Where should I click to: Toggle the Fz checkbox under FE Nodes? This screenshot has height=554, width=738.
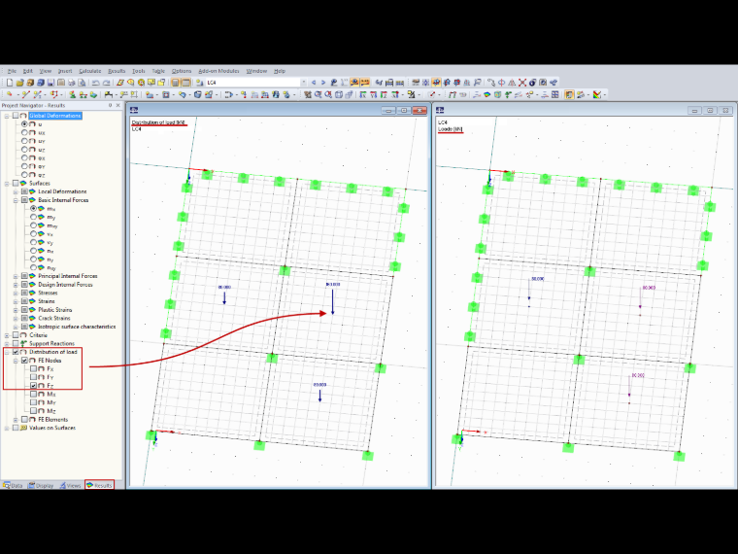[33, 386]
